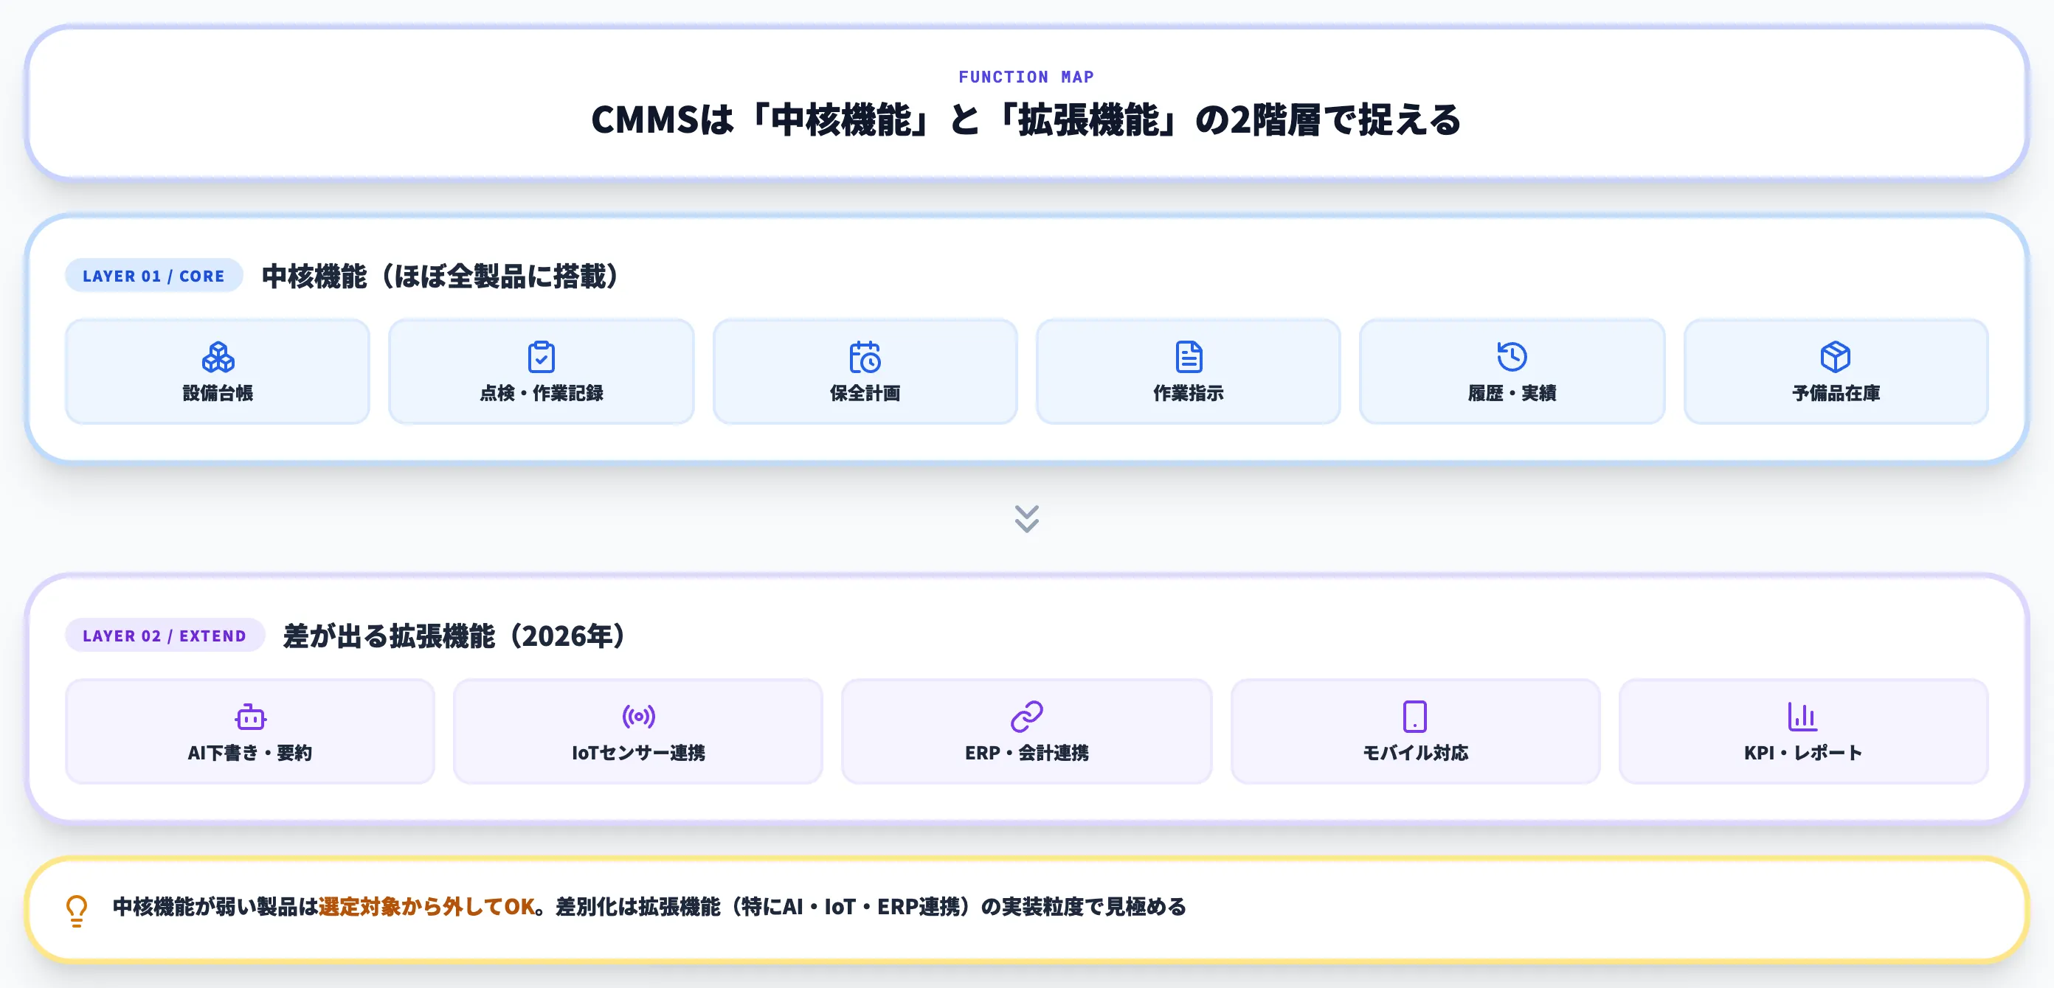Click the 履歴・実績 history clock icon
Image resolution: width=2054 pixels, height=988 pixels.
click(x=1512, y=357)
